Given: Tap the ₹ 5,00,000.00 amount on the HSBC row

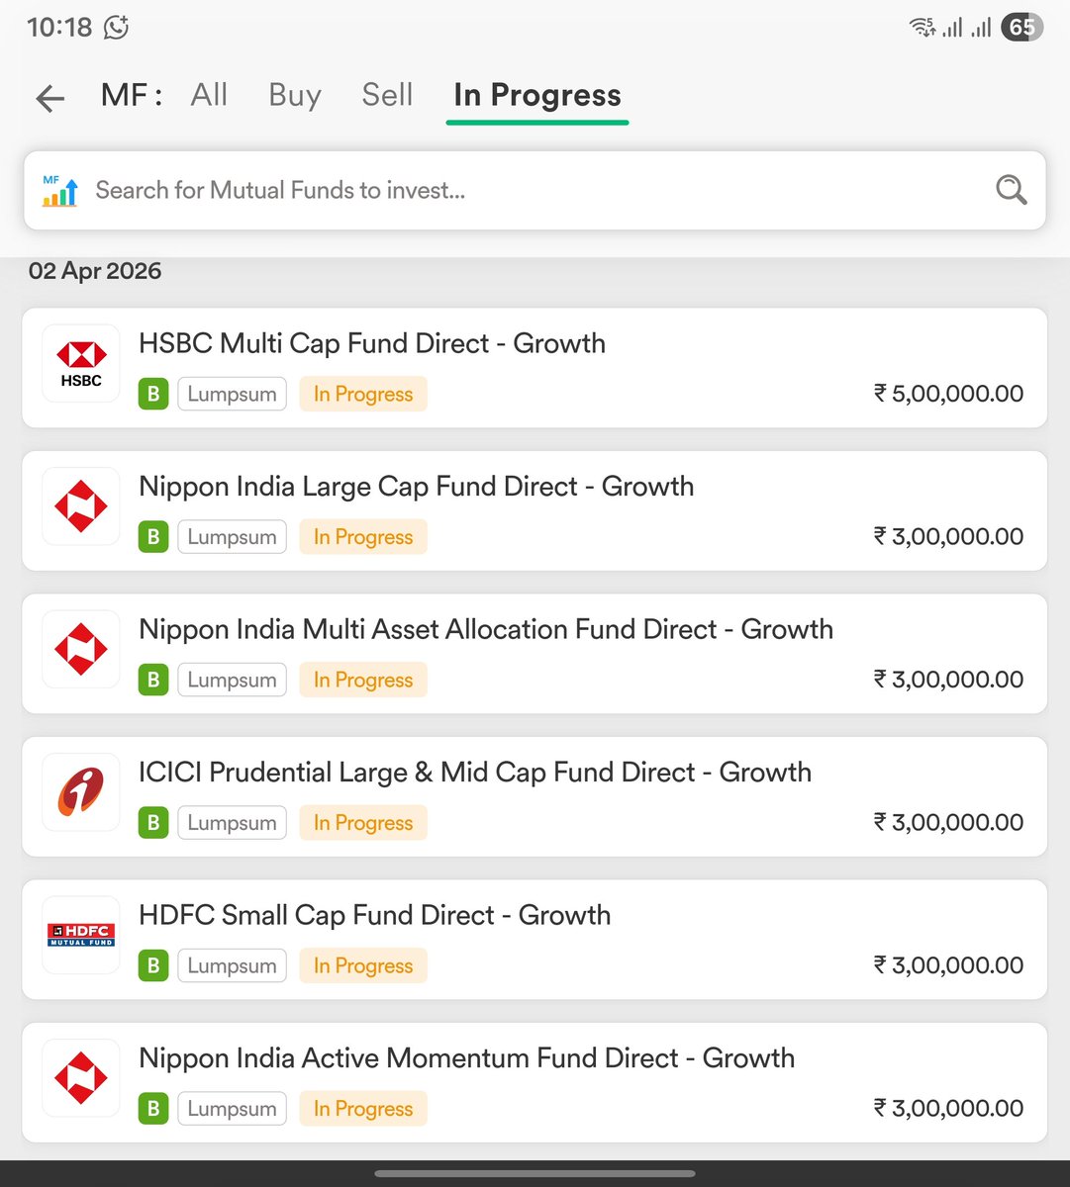Looking at the screenshot, I should point(948,394).
